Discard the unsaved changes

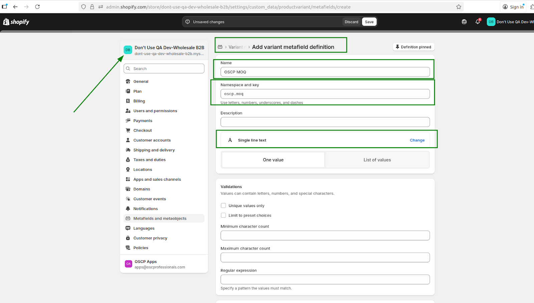(x=351, y=22)
